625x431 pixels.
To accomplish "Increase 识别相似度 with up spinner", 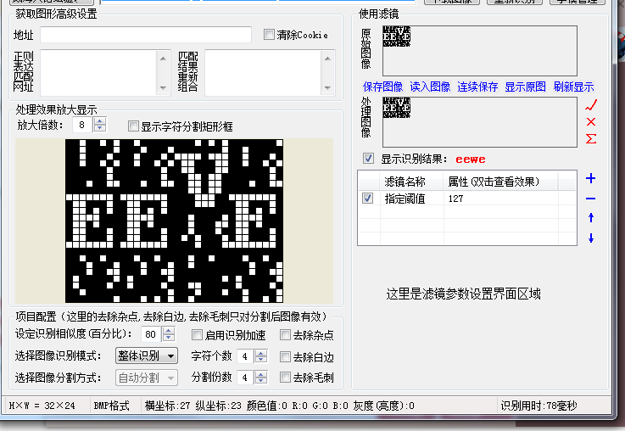I will click(x=169, y=331).
